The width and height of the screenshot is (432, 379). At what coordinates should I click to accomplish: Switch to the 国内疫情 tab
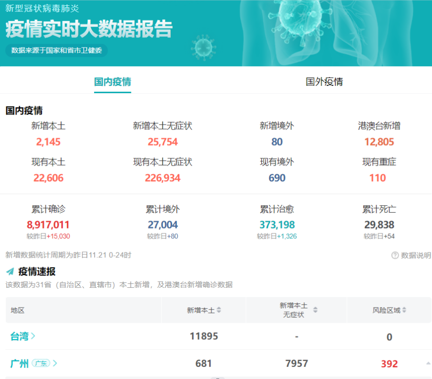112,82
